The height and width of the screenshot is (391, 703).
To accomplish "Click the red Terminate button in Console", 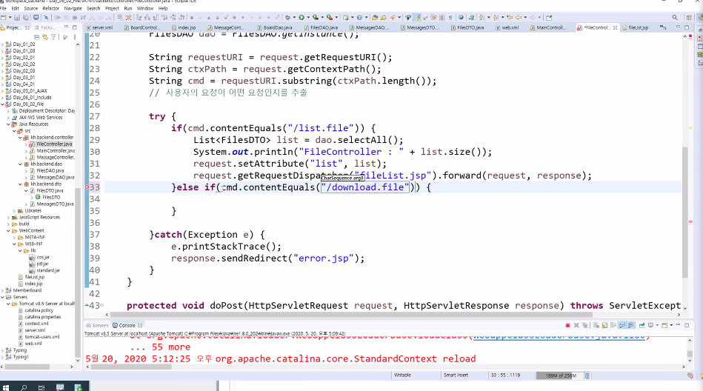I will pos(567,325).
